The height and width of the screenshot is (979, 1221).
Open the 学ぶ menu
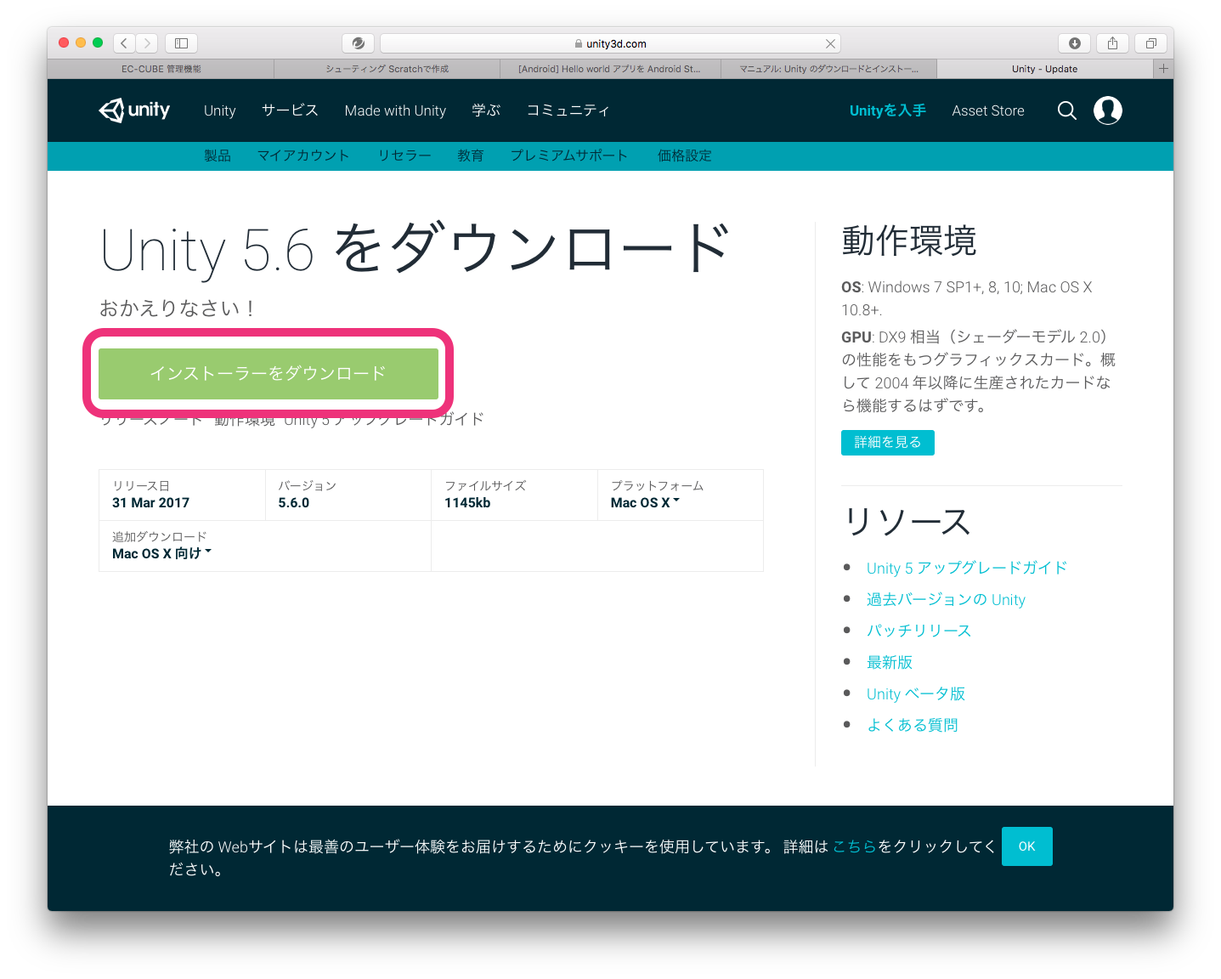tap(486, 110)
